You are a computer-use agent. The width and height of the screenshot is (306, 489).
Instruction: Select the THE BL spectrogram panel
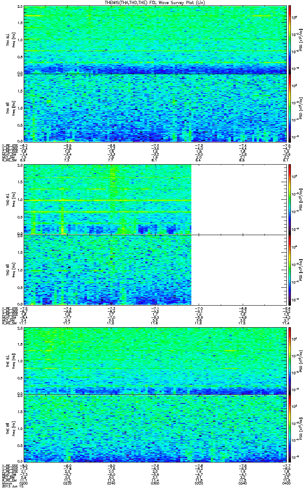(x=155, y=360)
